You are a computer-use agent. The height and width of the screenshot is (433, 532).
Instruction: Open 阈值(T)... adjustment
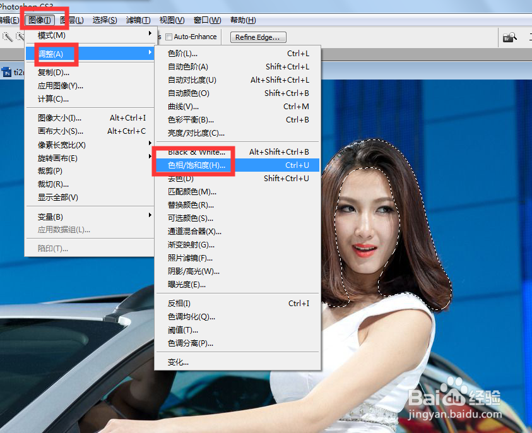coord(237,329)
